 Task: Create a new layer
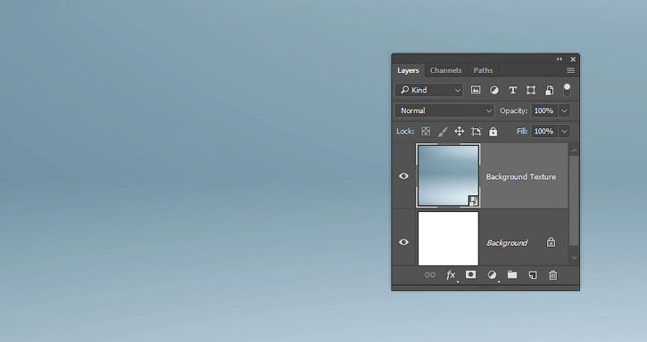coord(533,275)
